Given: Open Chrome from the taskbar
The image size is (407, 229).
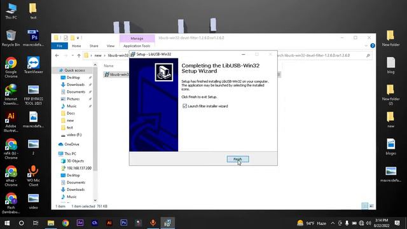Looking at the screenshot, I should [x=66, y=223].
